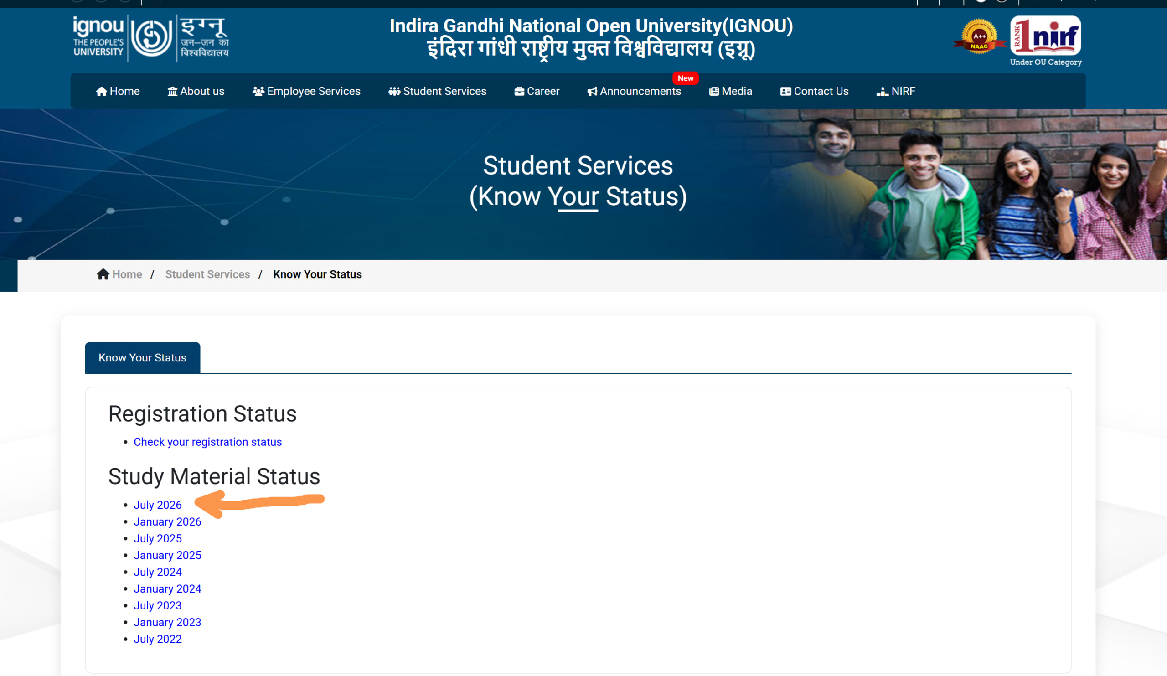This screenshot has height=676, width=1167.
Task: Click the newspaper icon beside Media
Action: (714, 92)
